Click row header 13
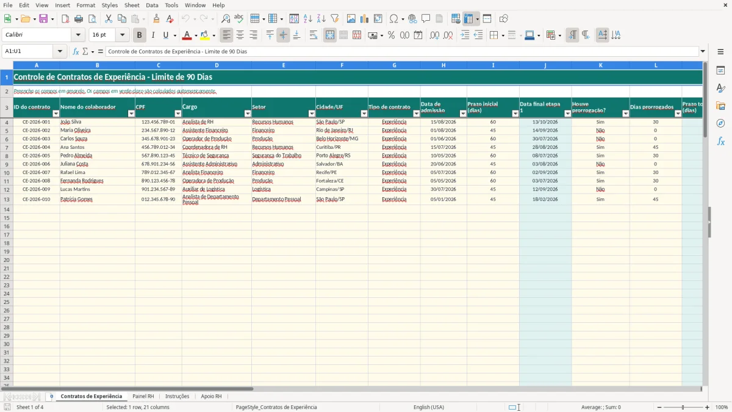 [7, 200]
